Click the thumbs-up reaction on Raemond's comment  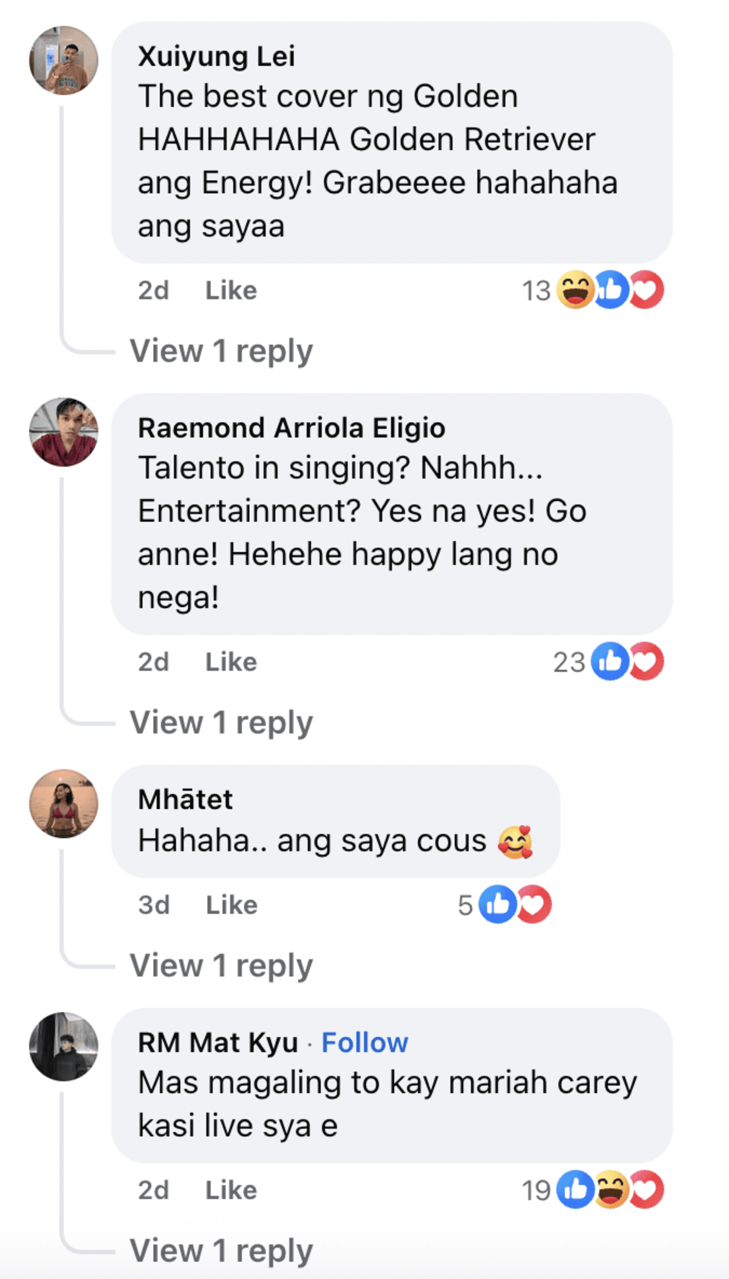point(609,661)
